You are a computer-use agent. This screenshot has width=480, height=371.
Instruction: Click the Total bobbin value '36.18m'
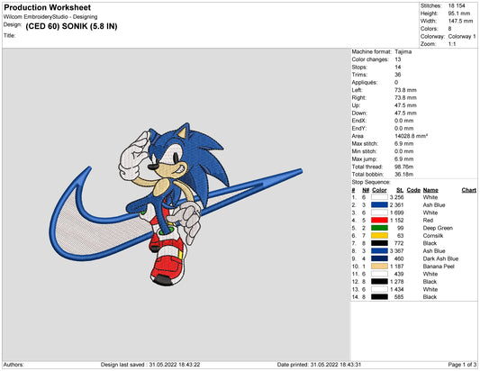click(403, 175)
